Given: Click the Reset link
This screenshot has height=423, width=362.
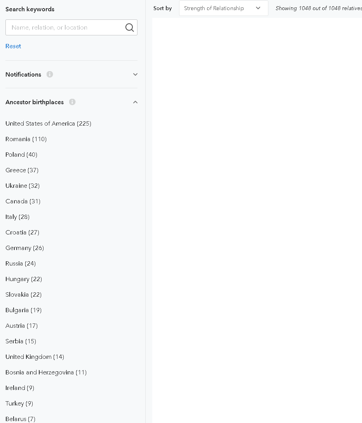Looking at the screenshot, I should coord(13,46).
